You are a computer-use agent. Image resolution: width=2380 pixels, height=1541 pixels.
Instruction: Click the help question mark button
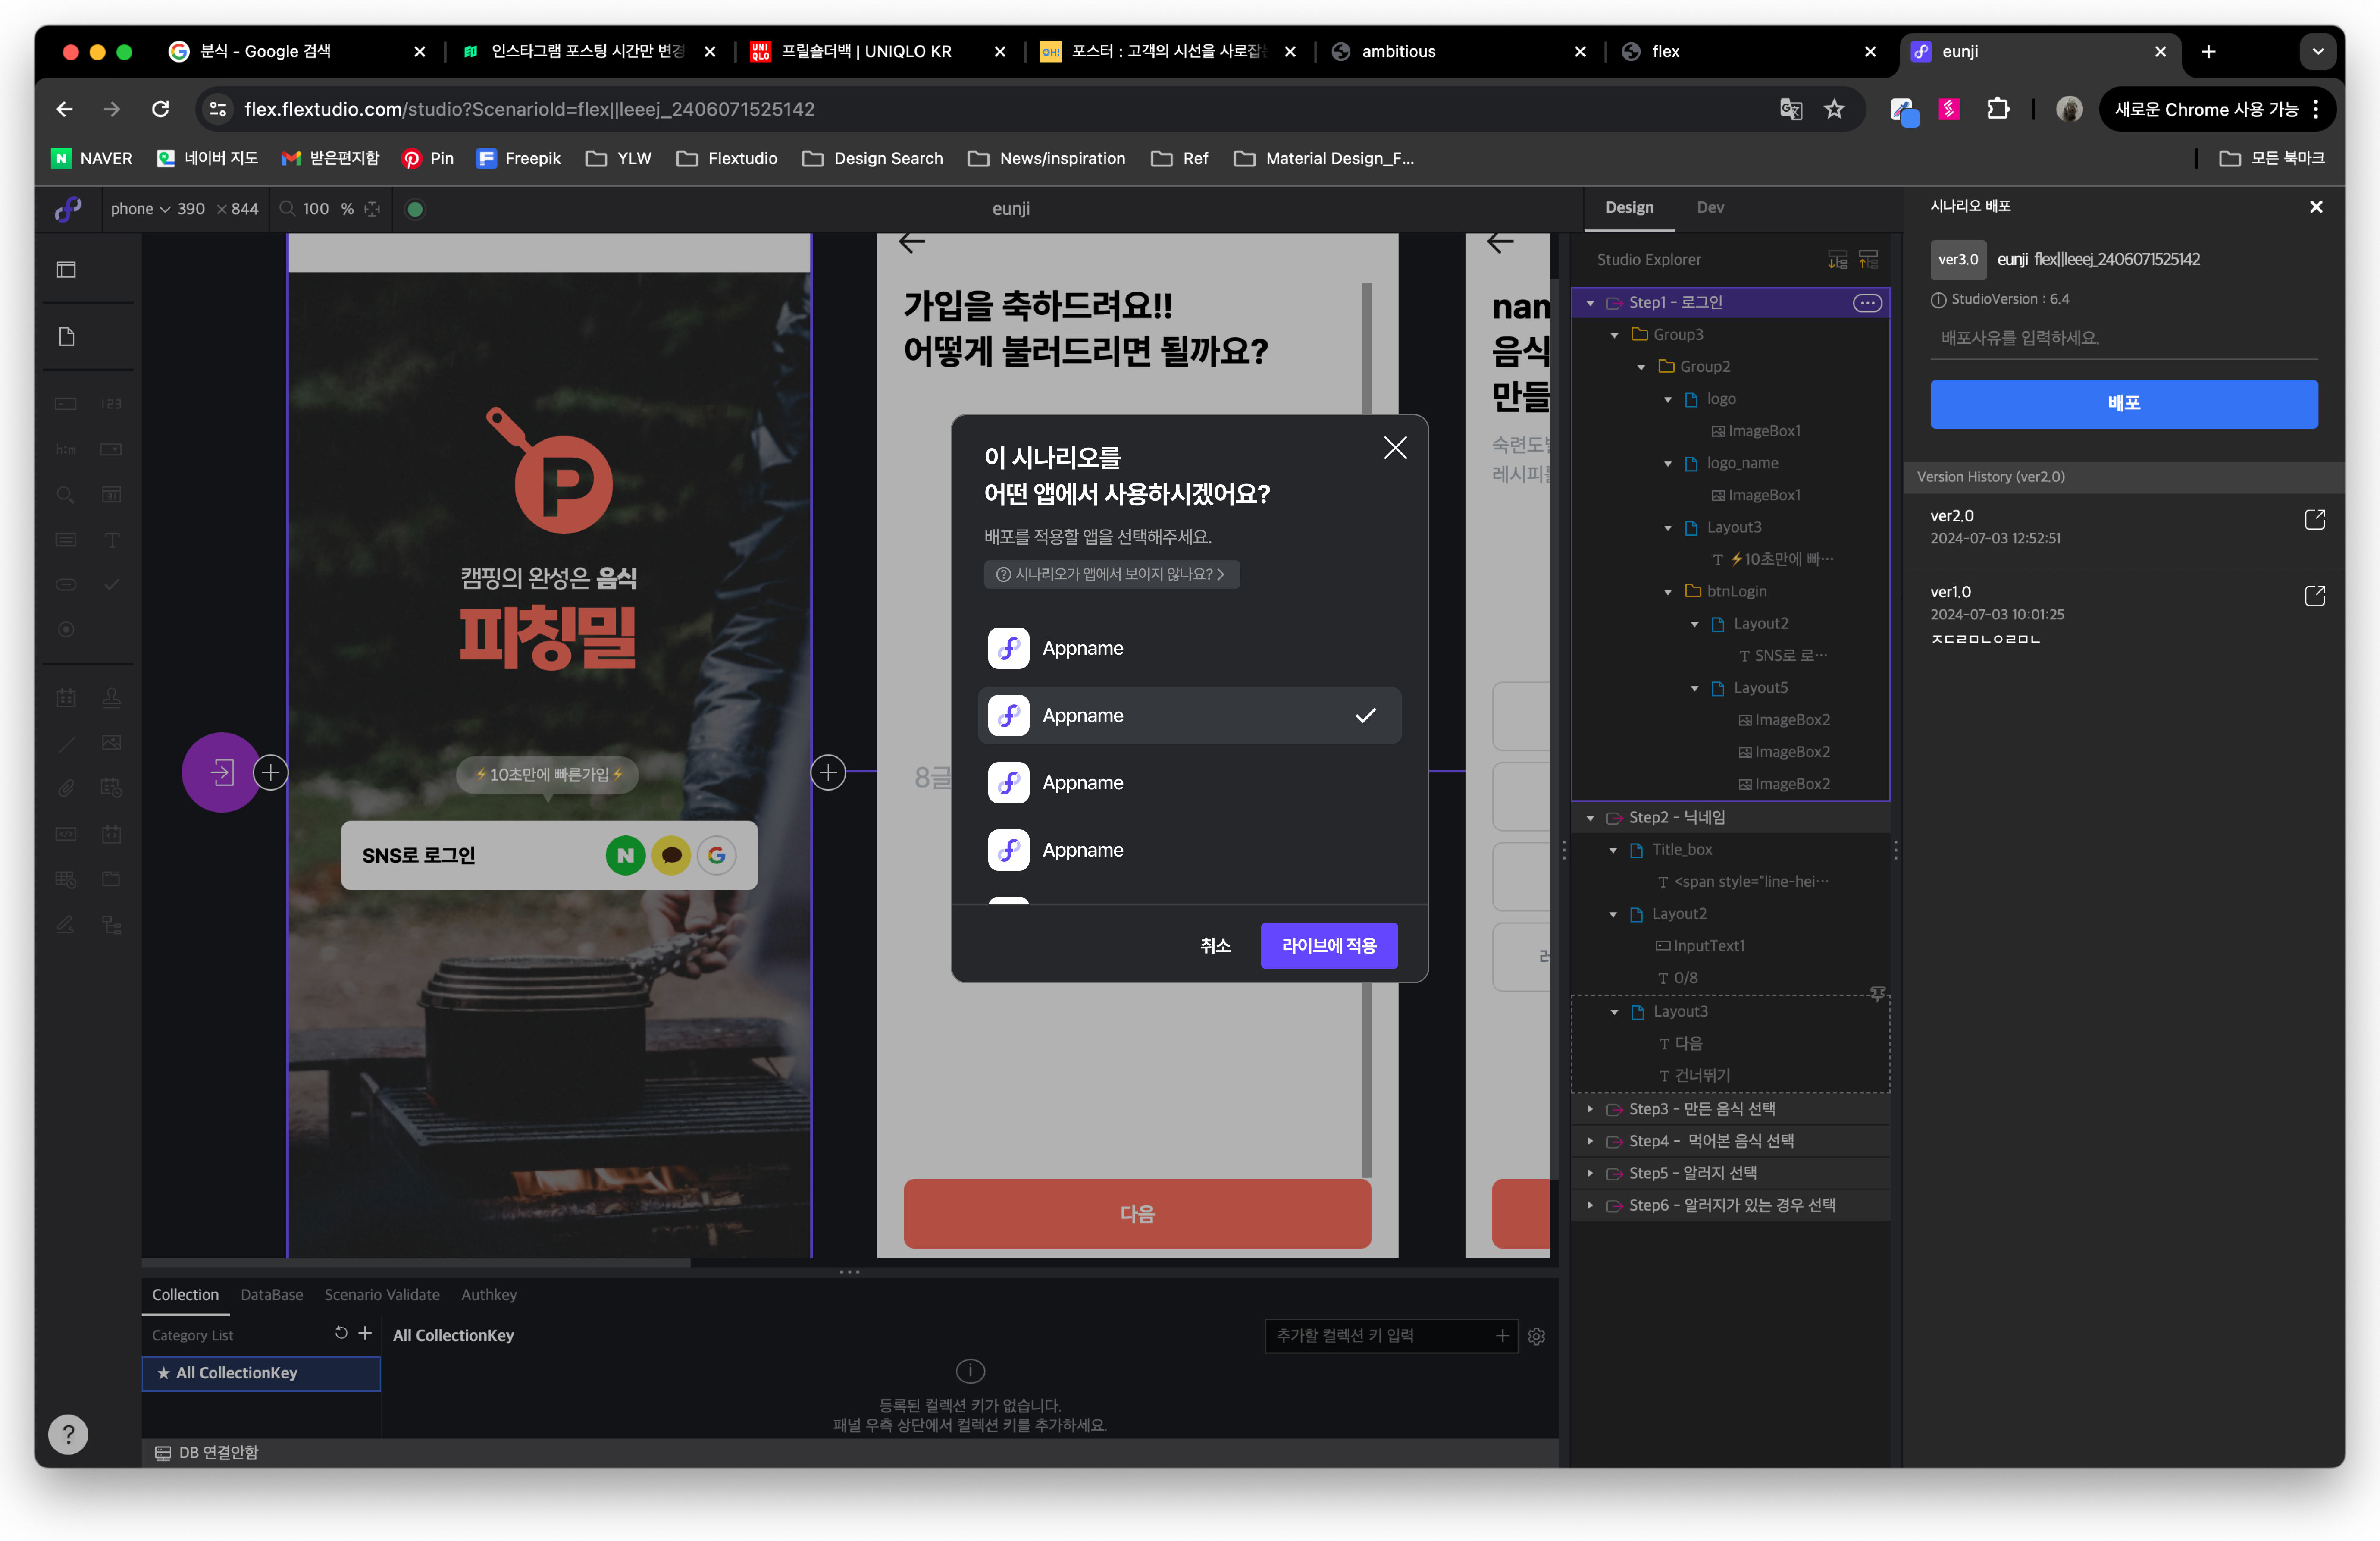click(68, 1434)
